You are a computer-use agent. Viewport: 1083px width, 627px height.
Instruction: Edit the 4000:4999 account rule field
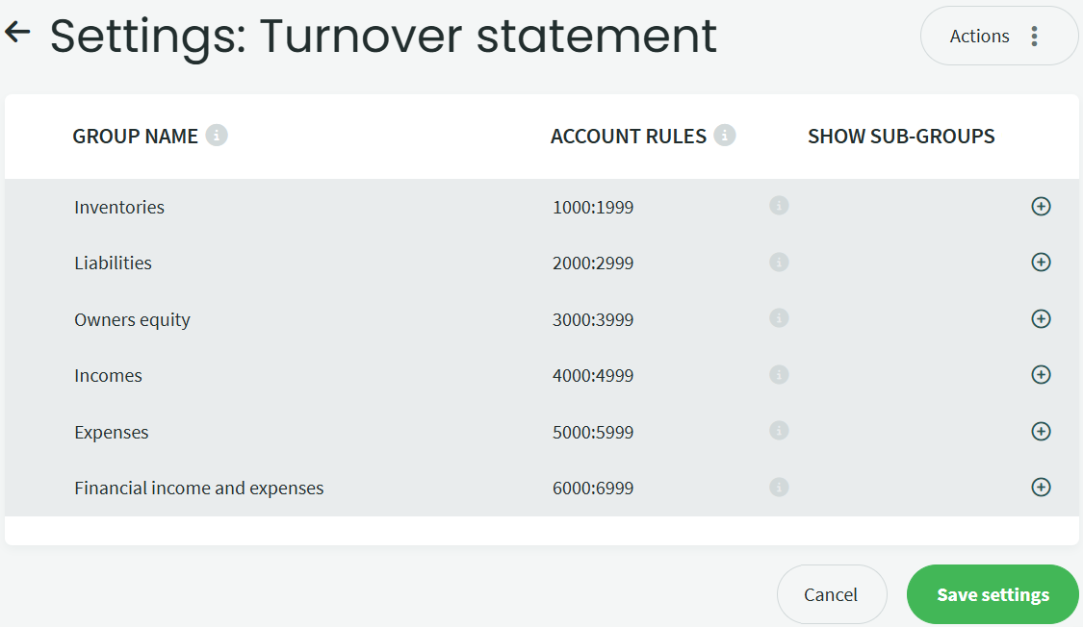point(593,375)
